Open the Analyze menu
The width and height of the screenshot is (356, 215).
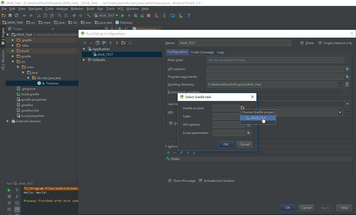point(62,9)
